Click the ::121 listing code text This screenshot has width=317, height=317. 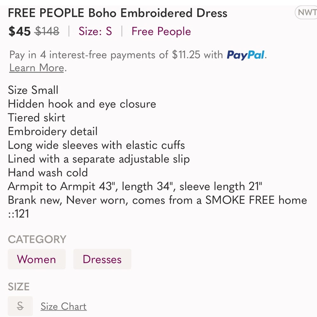tap(18, 214)
